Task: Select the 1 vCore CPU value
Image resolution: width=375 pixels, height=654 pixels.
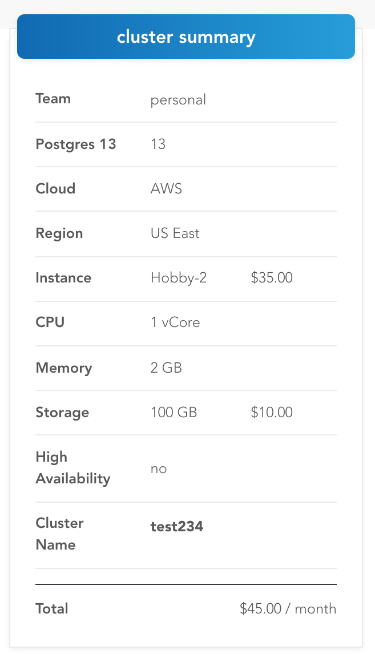Action: coord(175,322)
